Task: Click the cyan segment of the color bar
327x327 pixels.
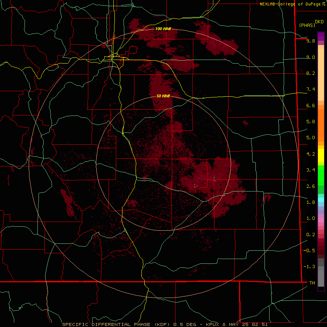Action: pos(321,199)
